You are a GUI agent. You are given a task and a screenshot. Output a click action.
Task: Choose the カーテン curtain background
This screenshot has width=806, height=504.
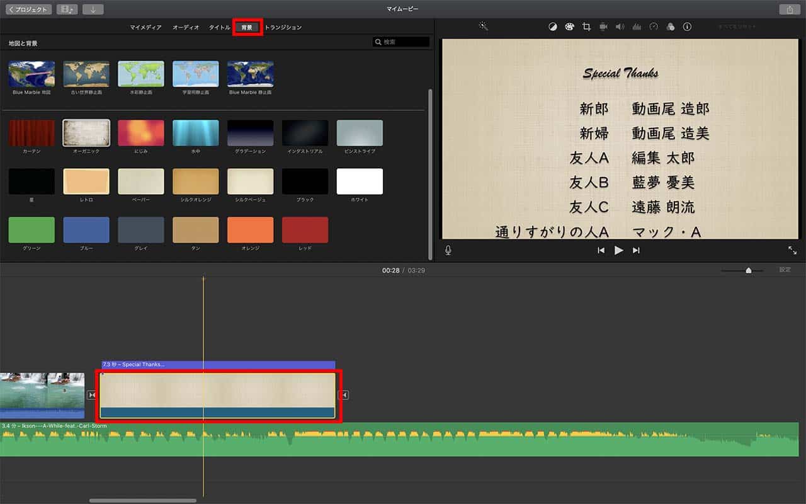[31, 133]
